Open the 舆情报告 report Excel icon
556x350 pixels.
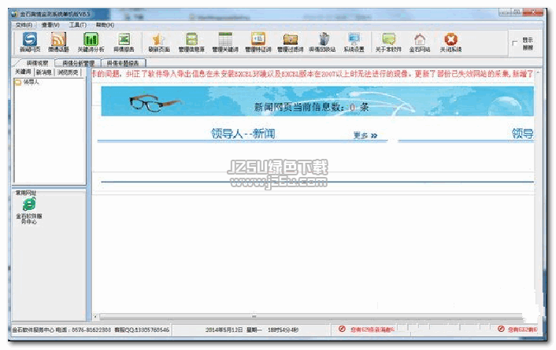(x=124, y=42)
